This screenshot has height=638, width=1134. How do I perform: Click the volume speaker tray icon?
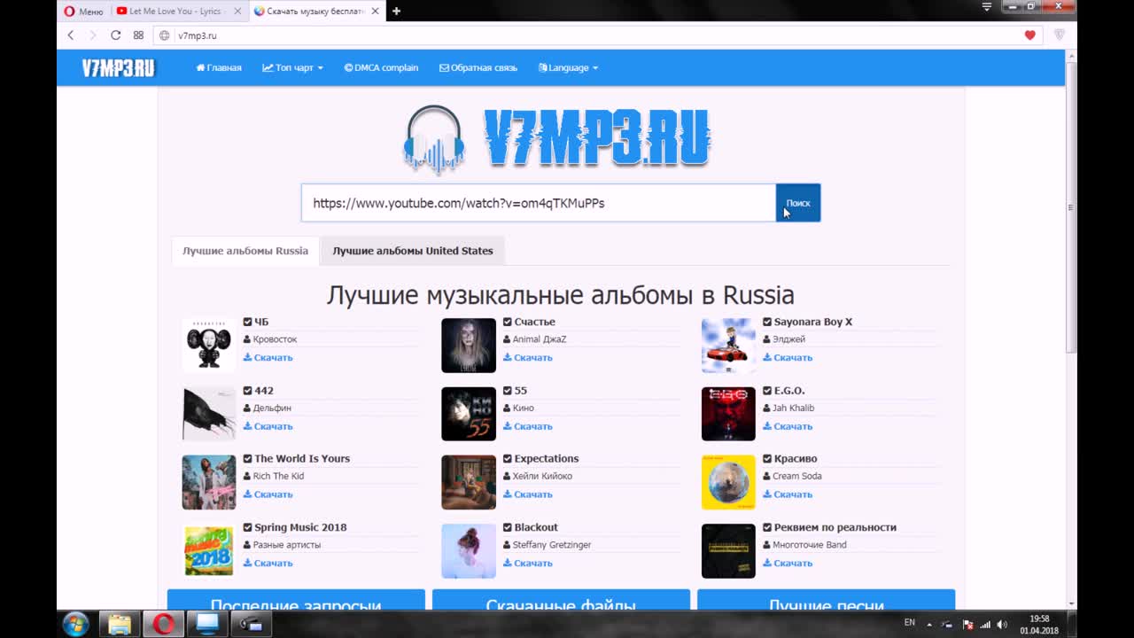point(1002,625)
